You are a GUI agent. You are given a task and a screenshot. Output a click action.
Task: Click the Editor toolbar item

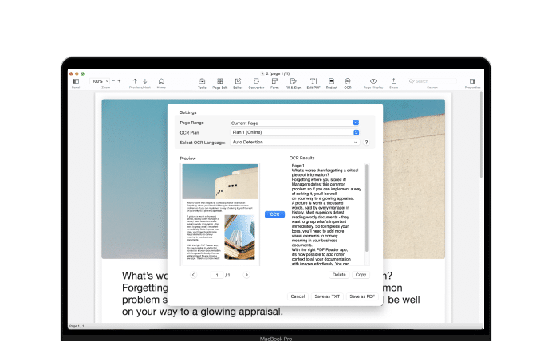(238, 82)
